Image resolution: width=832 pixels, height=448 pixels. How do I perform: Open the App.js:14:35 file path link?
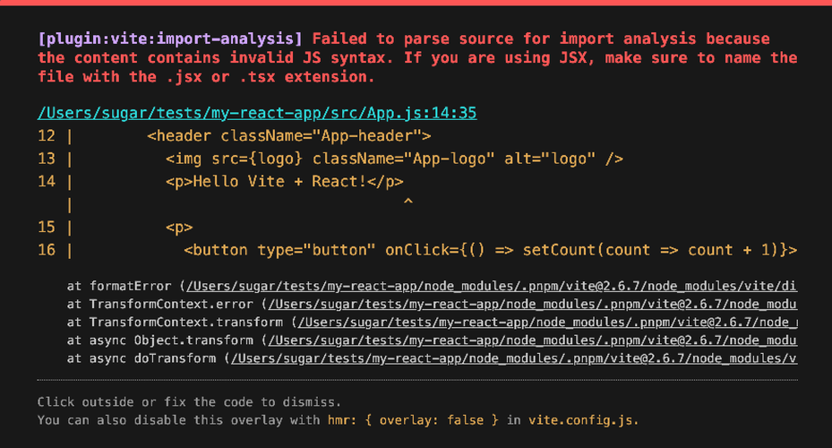click(257, 114)
